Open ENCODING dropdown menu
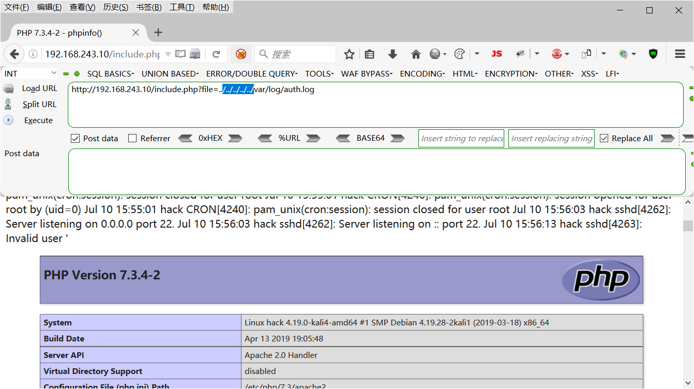 pyautogui.click(x=423, y=74)
